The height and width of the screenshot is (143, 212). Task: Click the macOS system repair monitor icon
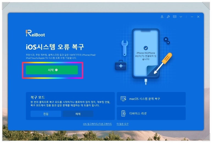(x=123, y=99)
